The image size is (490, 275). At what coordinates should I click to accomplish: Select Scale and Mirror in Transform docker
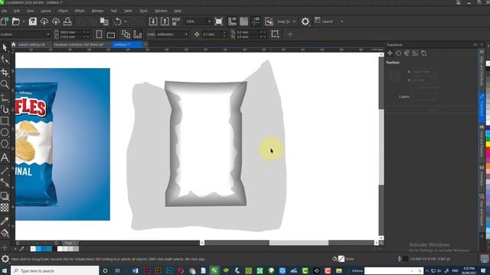pos(407,53)
